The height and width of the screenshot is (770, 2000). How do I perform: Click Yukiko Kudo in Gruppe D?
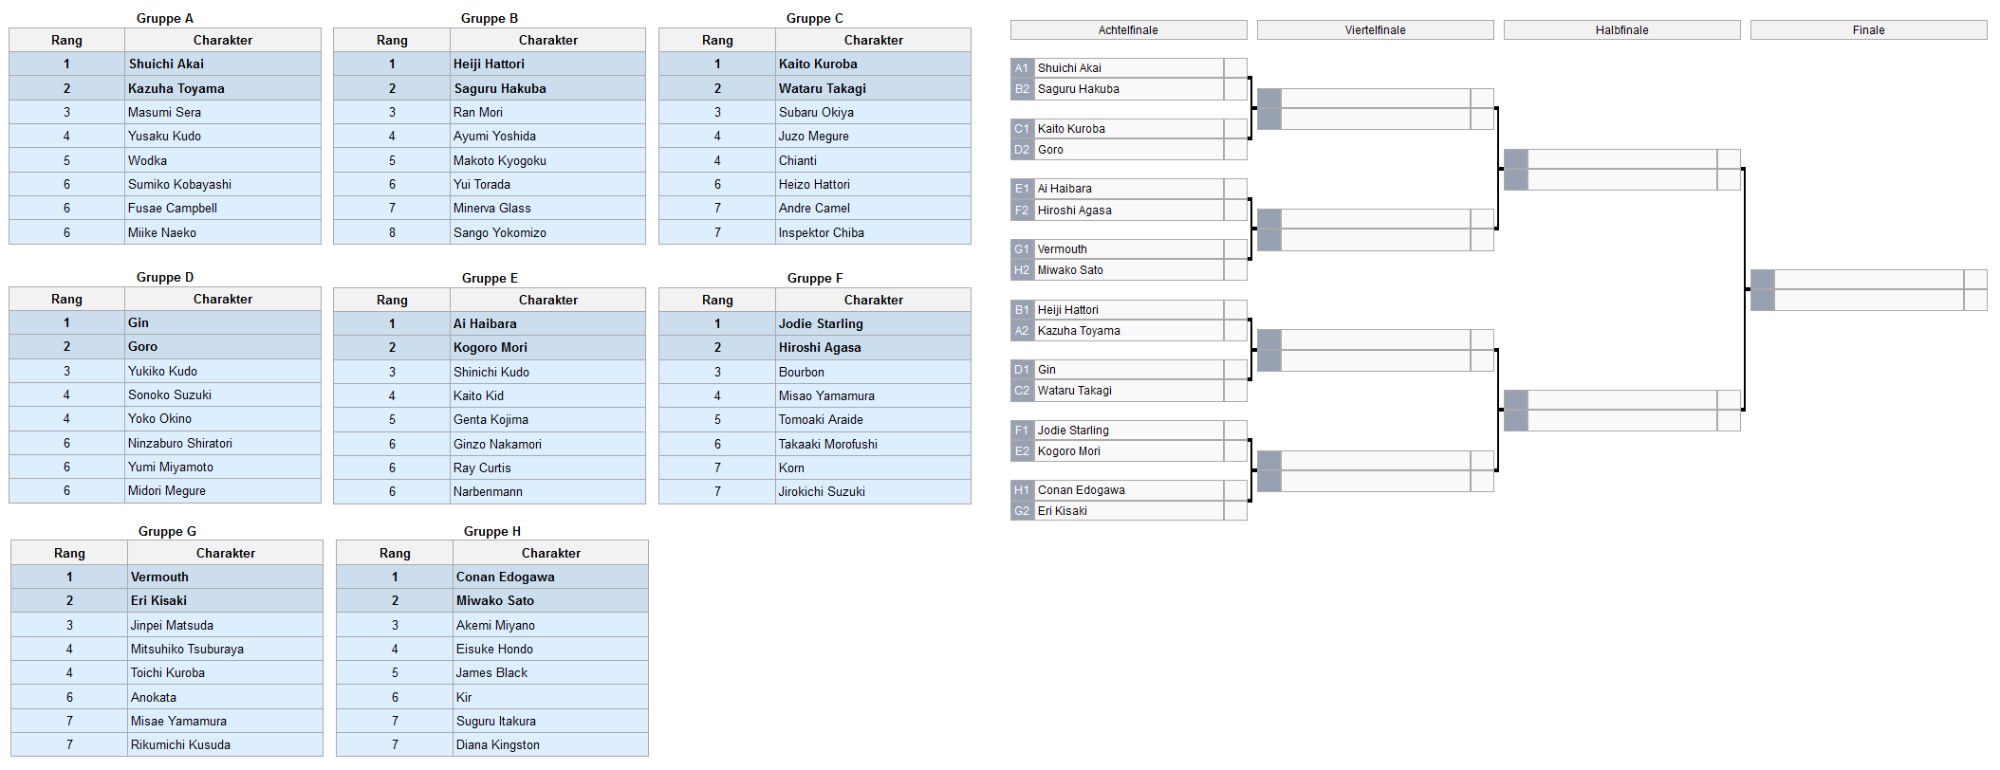(162, 371)
